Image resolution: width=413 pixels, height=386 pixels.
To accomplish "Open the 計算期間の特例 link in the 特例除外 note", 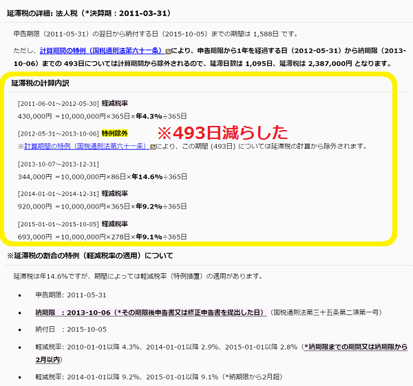I will [x=87, y=146].
